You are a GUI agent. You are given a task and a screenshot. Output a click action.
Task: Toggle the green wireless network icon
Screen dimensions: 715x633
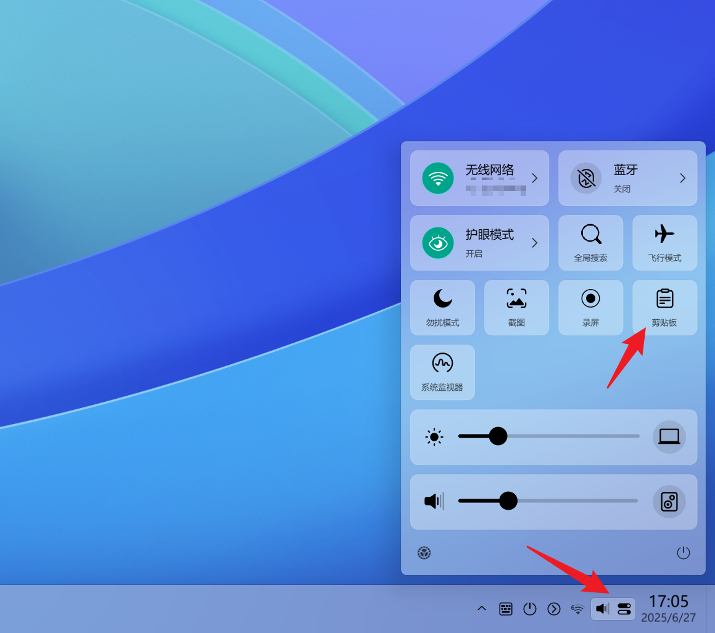[438, 178]
